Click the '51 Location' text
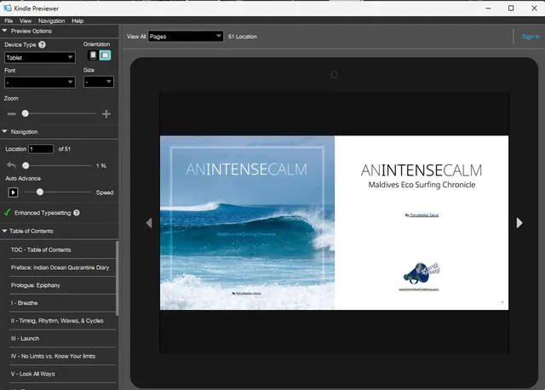 point(243,37)
